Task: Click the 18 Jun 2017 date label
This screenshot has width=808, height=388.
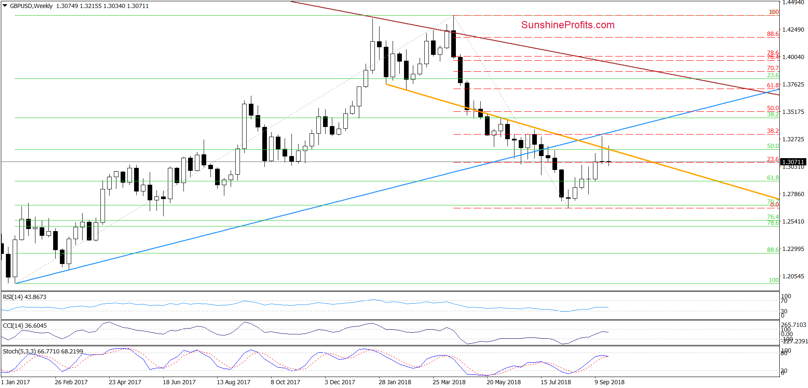Action: pyautogui.click(x=179, y=382)
